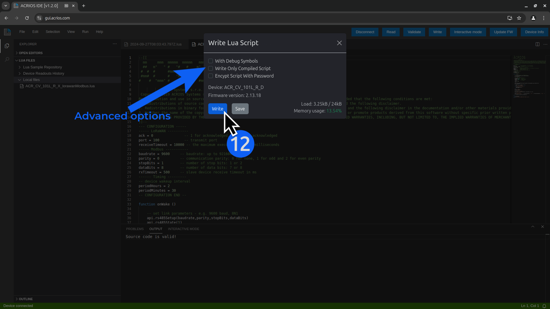Click the Write button in dialog
Screen dimensions: 550x309
click(x=217, y=109)
